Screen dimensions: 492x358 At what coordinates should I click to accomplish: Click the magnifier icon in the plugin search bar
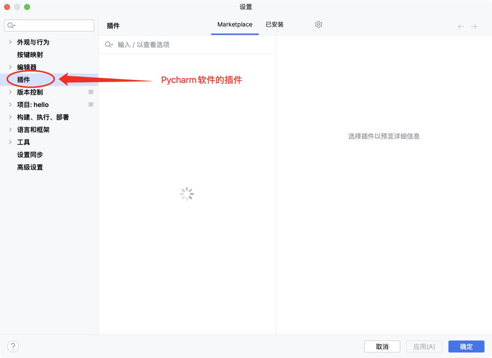pyautogui.click(x=108, y=45)
